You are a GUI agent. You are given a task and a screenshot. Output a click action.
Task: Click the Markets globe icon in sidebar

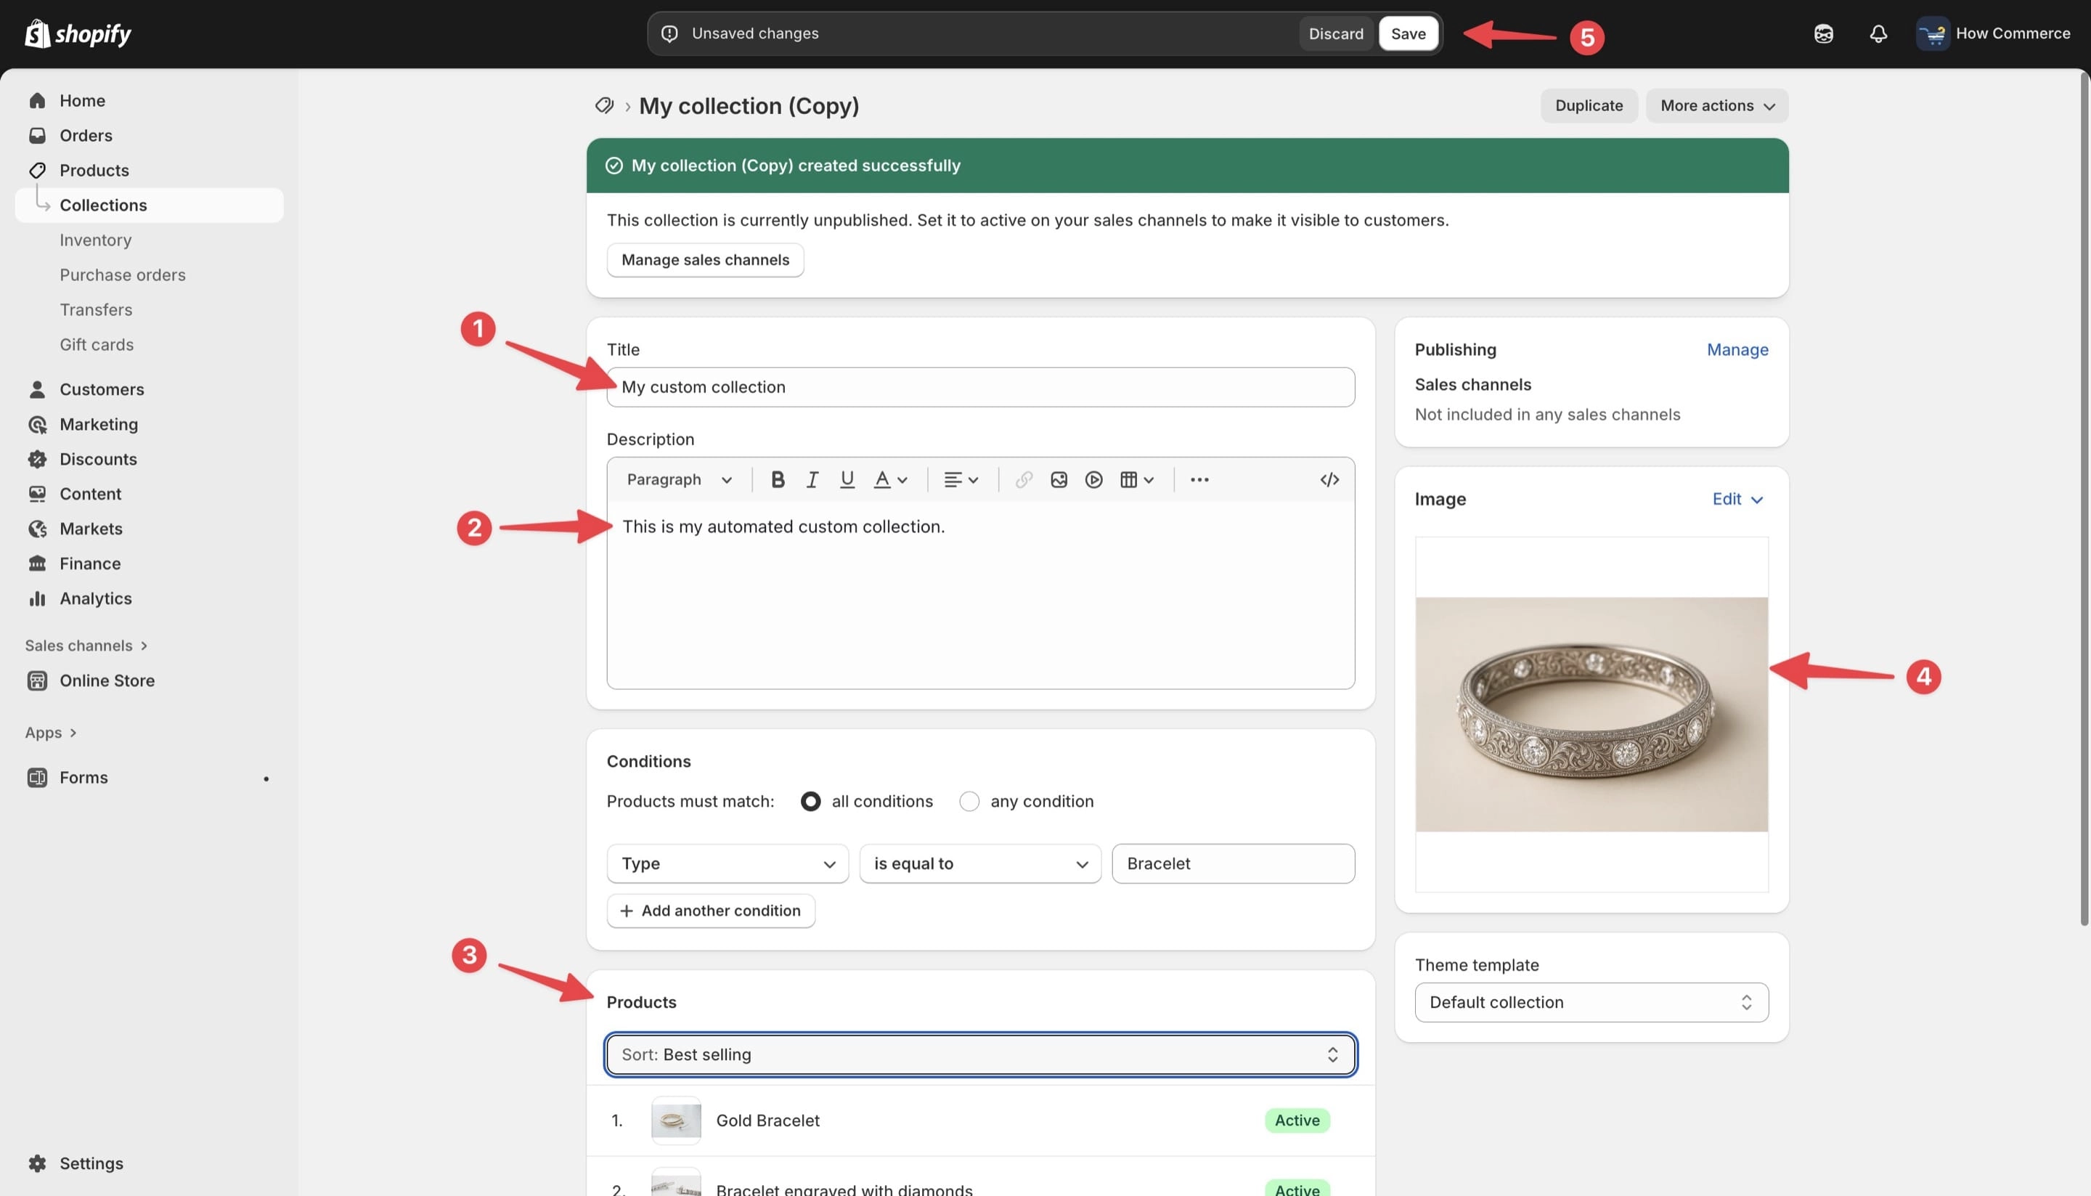tap(37, 529)
